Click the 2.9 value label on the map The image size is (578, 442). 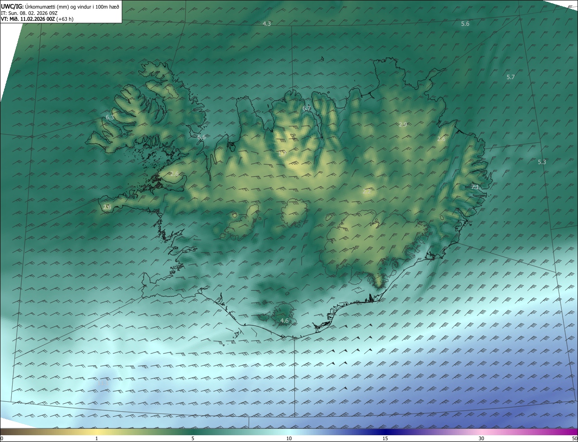click(x=403, y=124)
